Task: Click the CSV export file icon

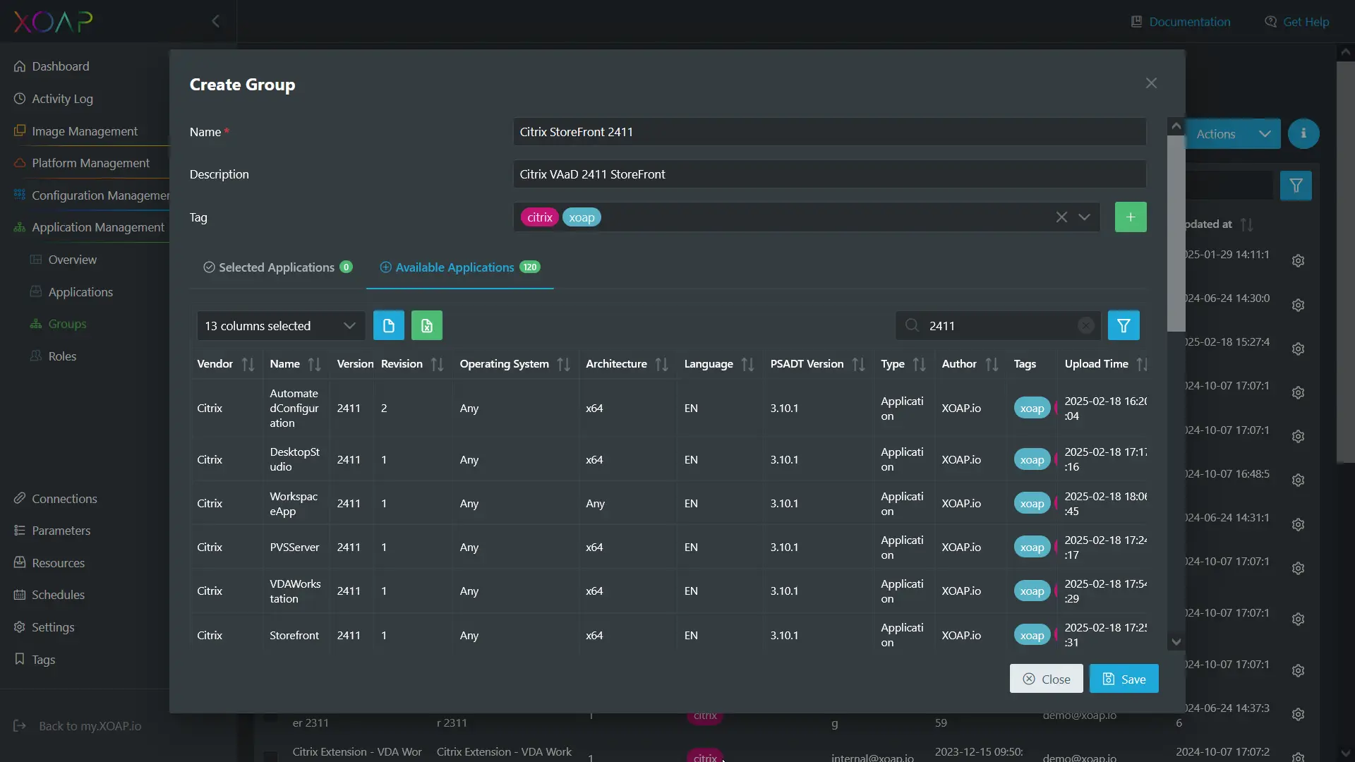Action: pyautogui.click(x=388, y=325)
